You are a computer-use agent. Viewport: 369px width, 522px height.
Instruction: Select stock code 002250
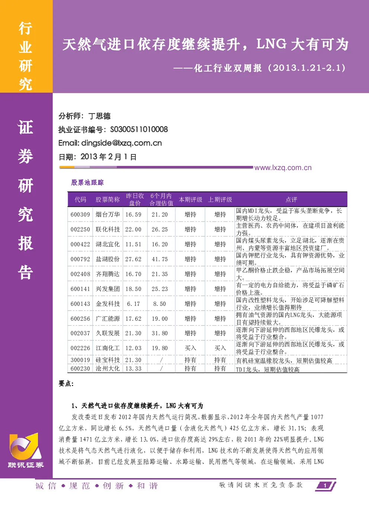click(x=80, y=229)
